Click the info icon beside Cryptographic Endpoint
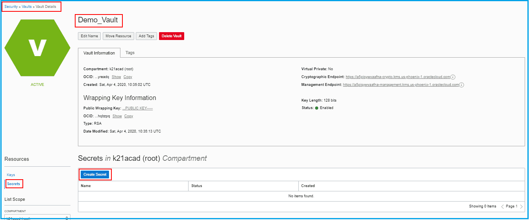Screen dimensions: 529x220 click(x=453, y=77)
